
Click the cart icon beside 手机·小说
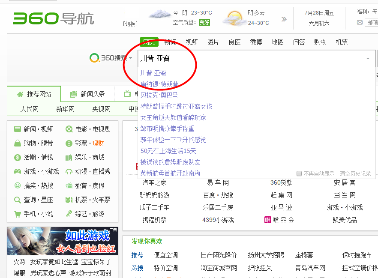17,214
